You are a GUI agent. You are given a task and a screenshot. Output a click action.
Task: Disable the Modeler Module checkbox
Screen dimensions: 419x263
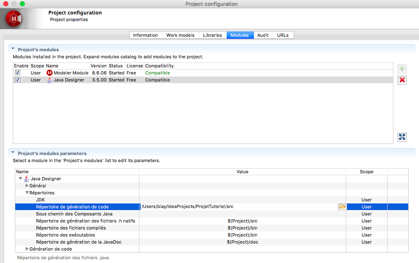tap(17, 73)
